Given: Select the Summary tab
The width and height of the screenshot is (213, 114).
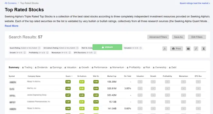Looking at the screenshot, I should point(14,67).
